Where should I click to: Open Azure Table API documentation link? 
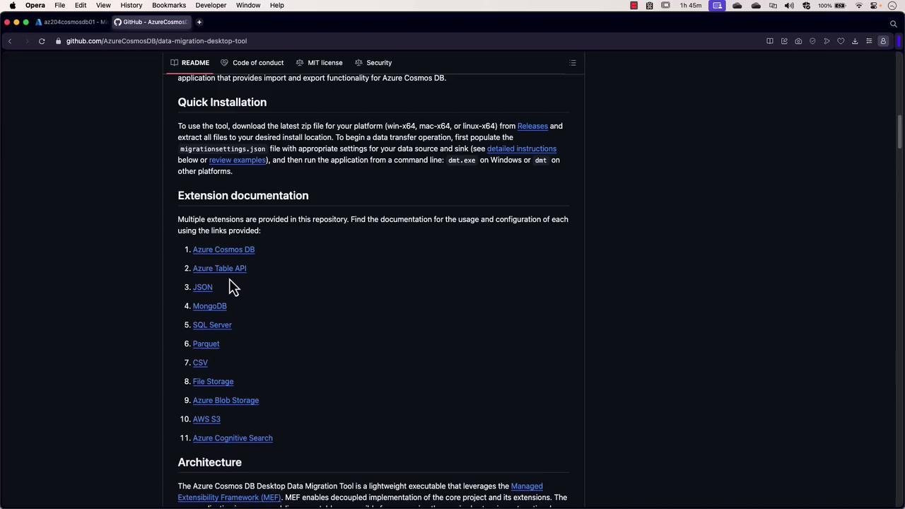219,269
